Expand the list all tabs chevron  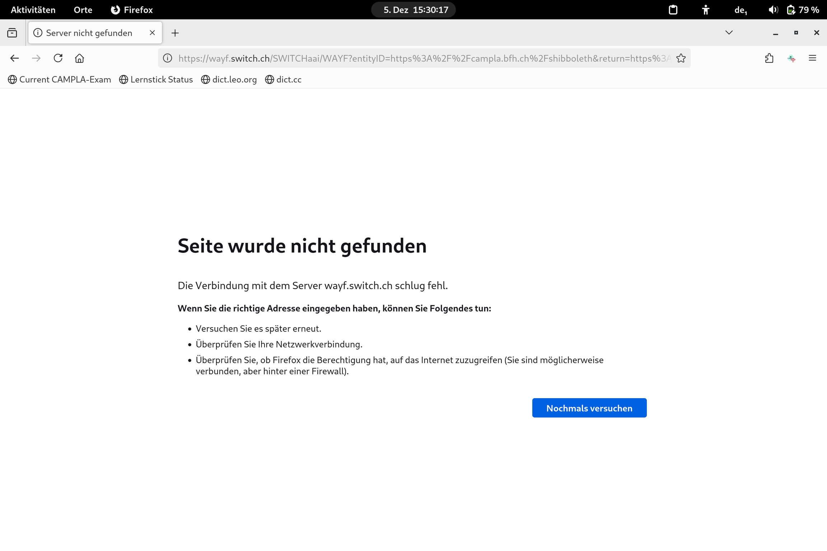[729, 33]
